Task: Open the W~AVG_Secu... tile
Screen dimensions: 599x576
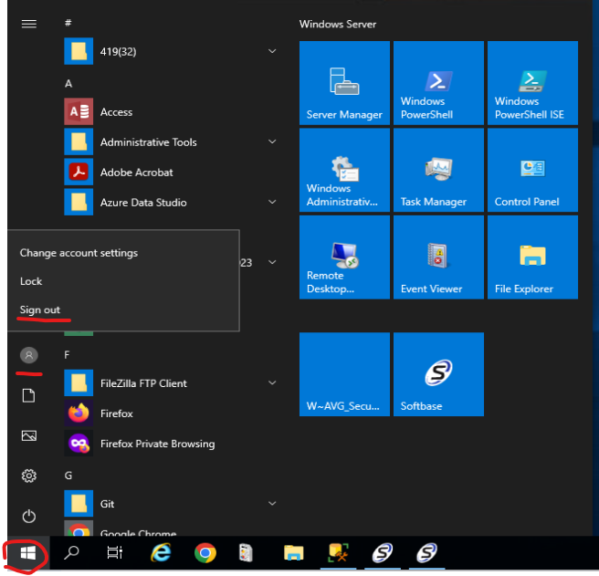Action: point(344,374)
